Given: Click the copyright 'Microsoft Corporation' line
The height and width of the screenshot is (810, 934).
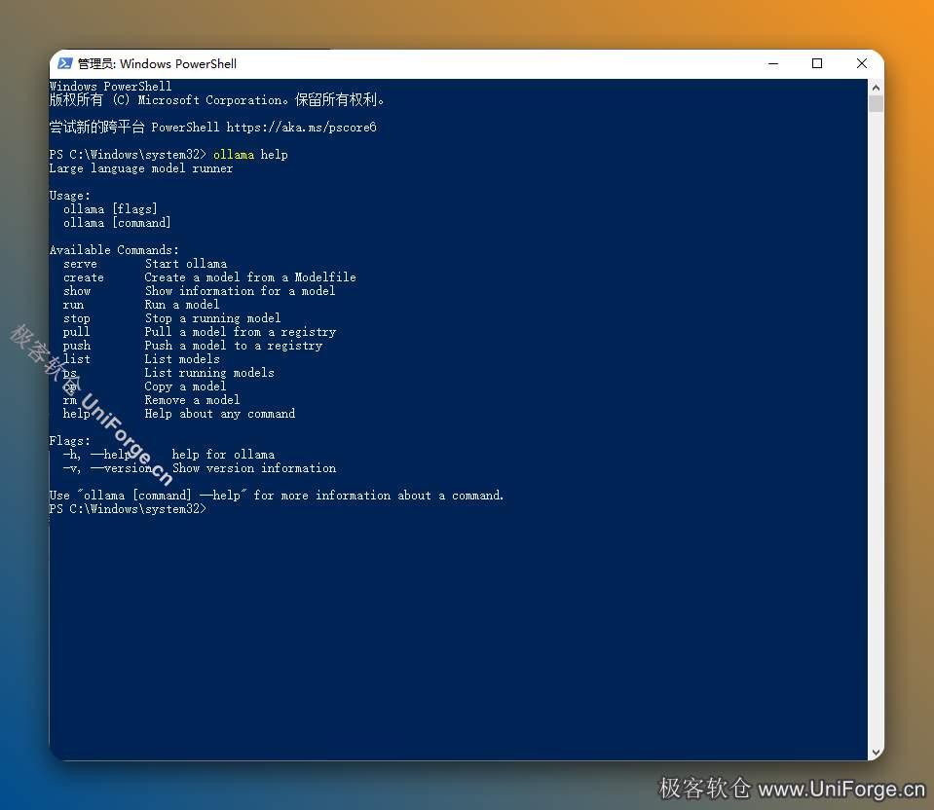Looking at the screenshot, I should 216,100.
